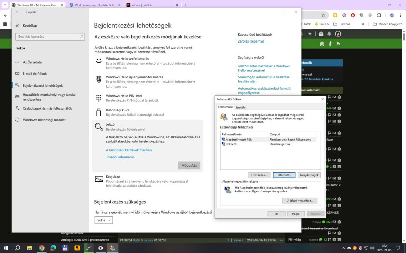This screenshot has height=253, width=406.
Task: Go back with the Settings window back arrow
Action: (x=17, y=12)
